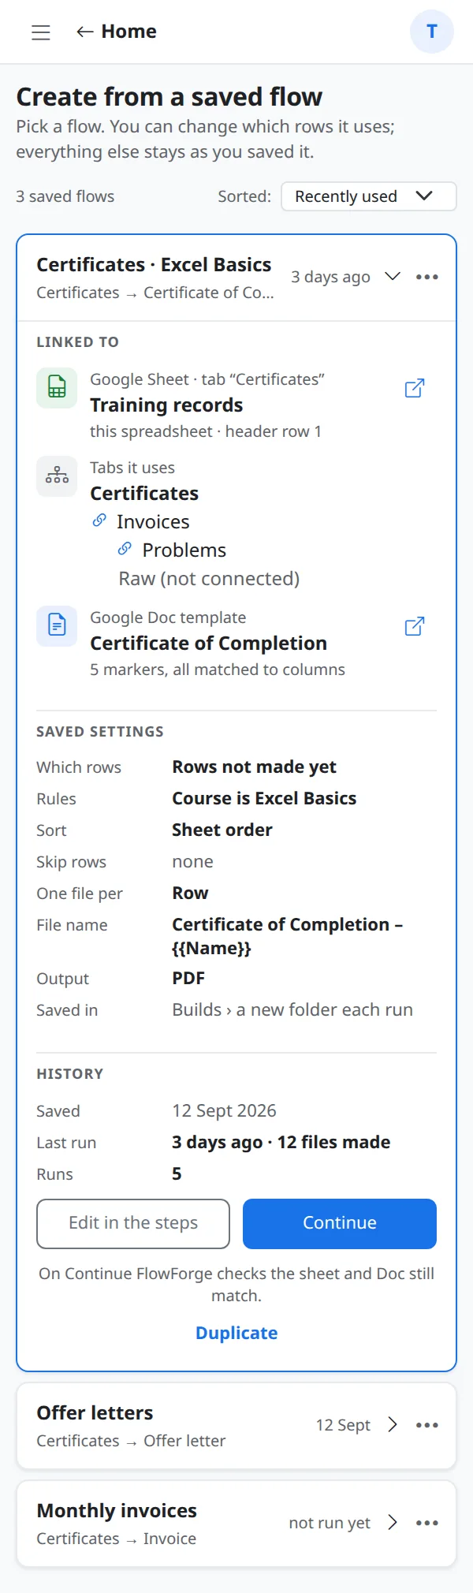Open Training records sheet in new window
Image resolution: width=473 pixels, height=1593 pixels.
pyautogui.click(x=415, y=388)
